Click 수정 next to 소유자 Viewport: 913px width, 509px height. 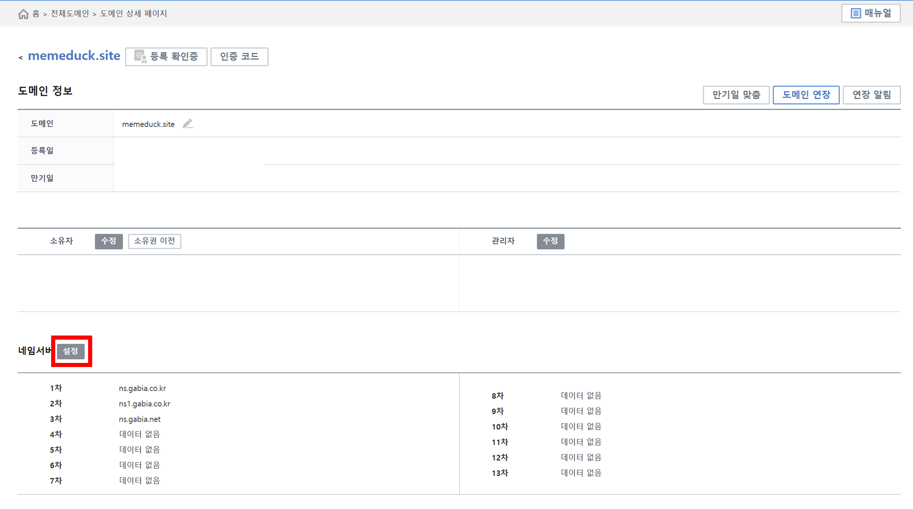click(109, 241)
